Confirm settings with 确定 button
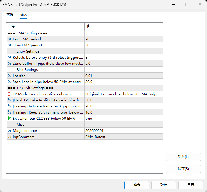The image size is (207, 192). coord(137,185)
